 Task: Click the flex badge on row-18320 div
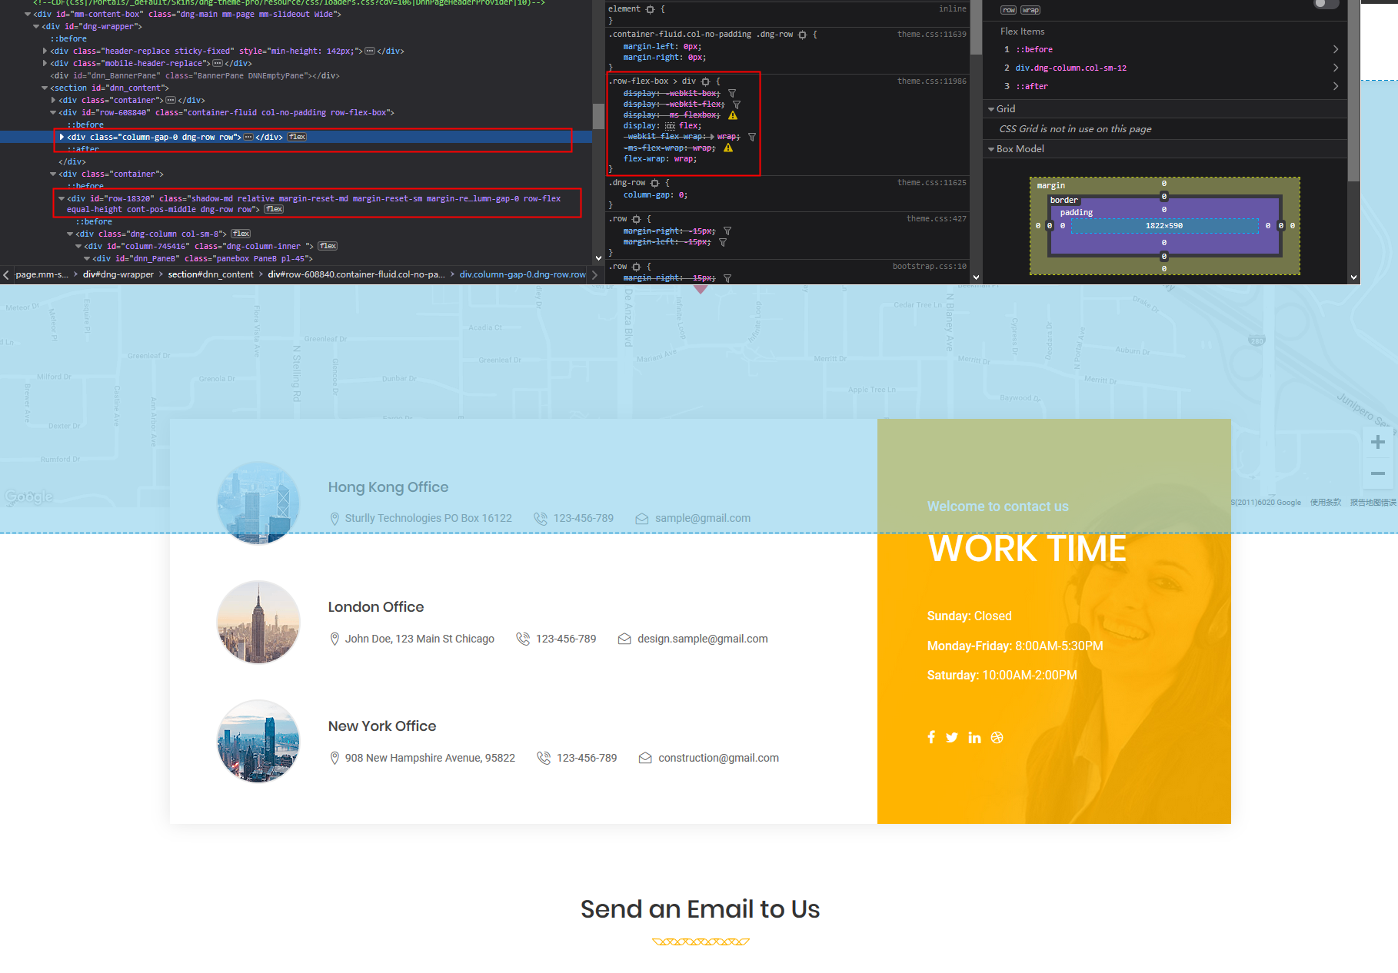click(x=274, y=209)
